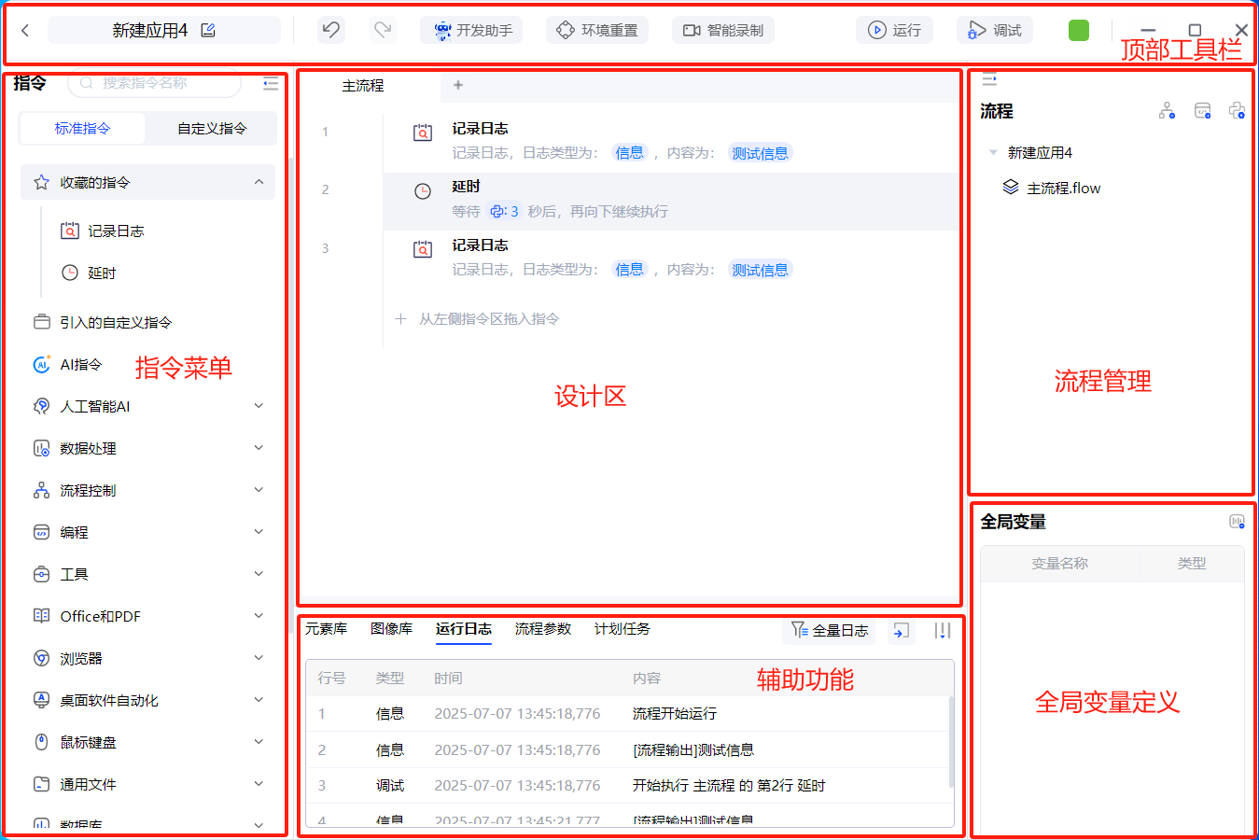Image resolution: width=1259 pixels, height=840 pixels.
Task: Click the first icon in the 流程 header
Action: pyautogui.click(x=1167, y=111)
